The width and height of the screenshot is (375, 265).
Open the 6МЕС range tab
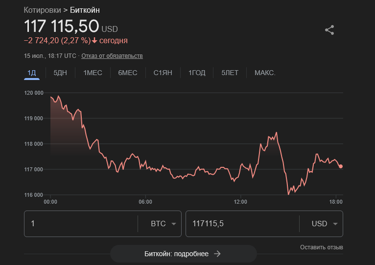(128, 73)
